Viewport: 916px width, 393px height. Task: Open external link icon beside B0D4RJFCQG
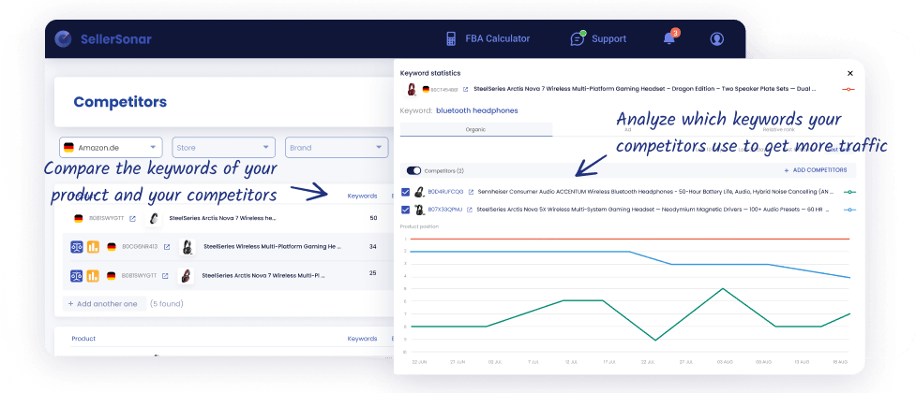pyautogui.click(x=471, y=192)
